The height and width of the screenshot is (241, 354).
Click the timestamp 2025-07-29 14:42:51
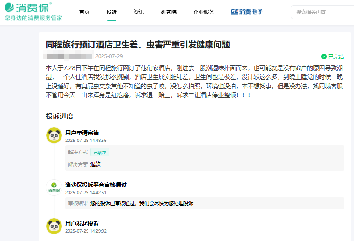pyautogui.click(x=86, y=192)
